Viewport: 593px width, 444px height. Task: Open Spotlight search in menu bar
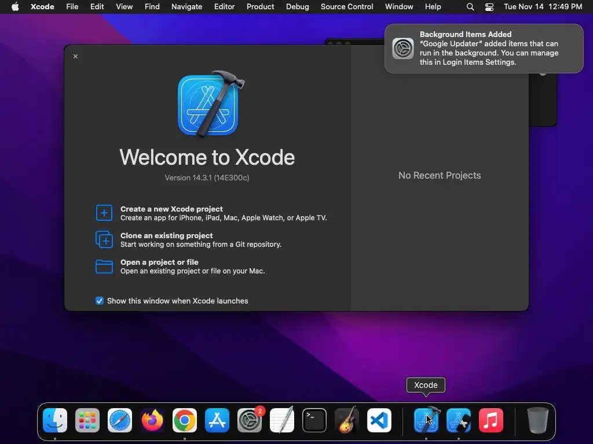(x=470, y=6)
